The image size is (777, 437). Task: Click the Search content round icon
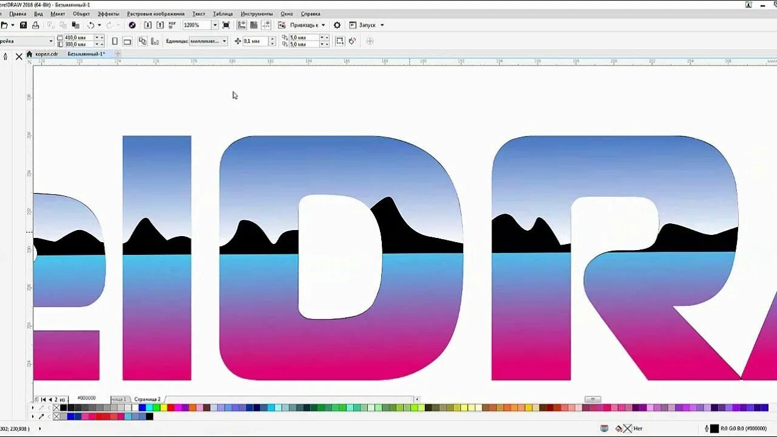132,25
